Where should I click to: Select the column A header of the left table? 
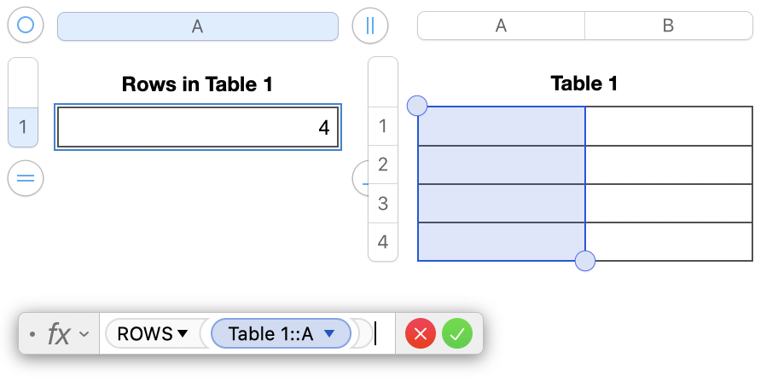[197, 26]
